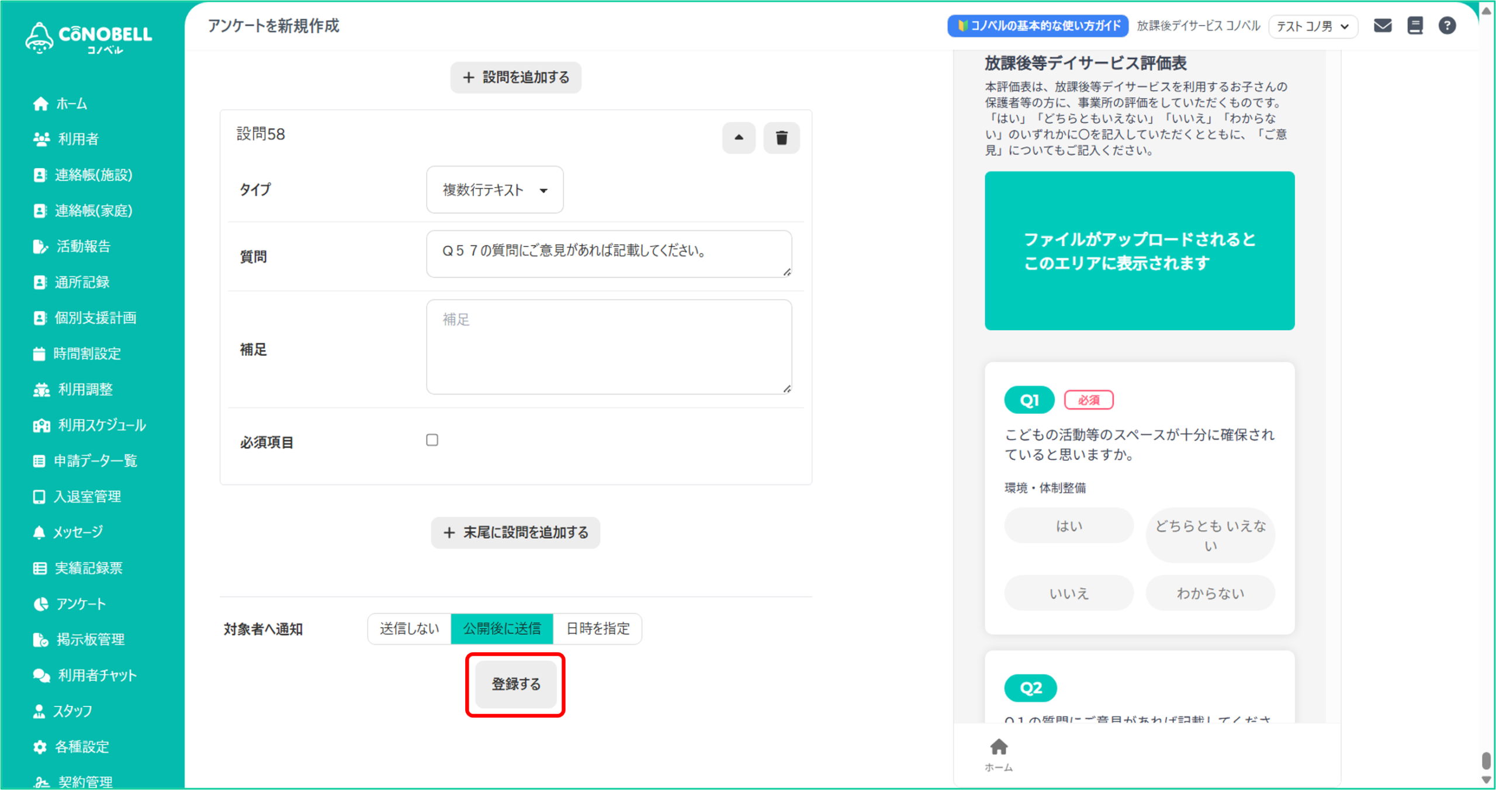
Task: Check the 必須項目 checkbox
Action: click(432, 440)
